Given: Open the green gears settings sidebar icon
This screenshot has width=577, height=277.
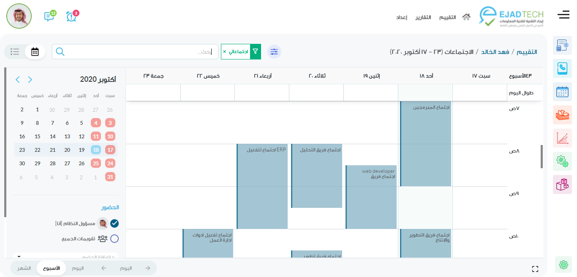Looking at the screenshot, I should click(x=562, y=161).
